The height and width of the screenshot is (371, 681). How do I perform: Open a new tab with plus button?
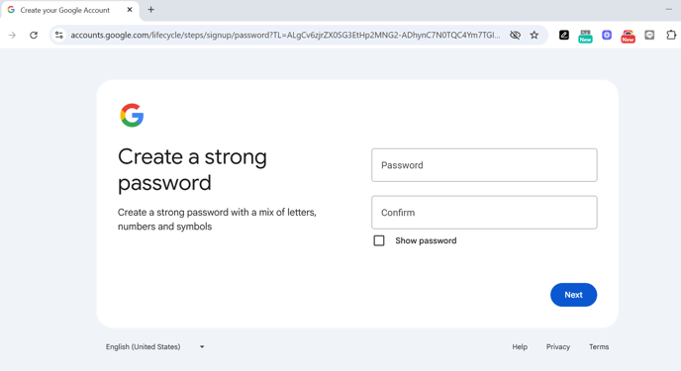coord(150,10)
